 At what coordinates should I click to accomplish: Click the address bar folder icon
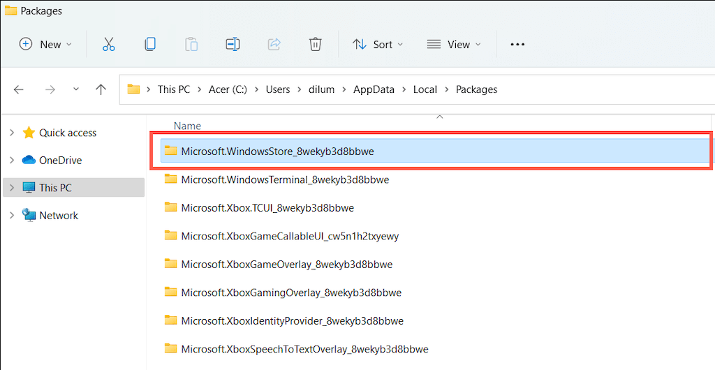click(x=133, y=89)
